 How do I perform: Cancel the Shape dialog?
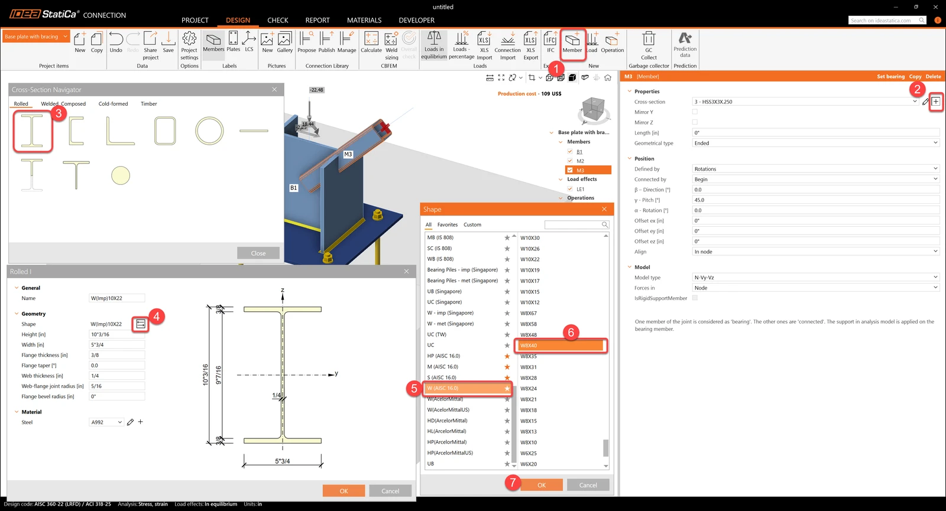588,485
